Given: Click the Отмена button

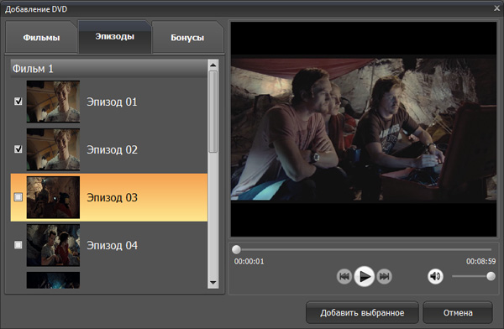Looking at the screenshot, I should coord(458,312).
